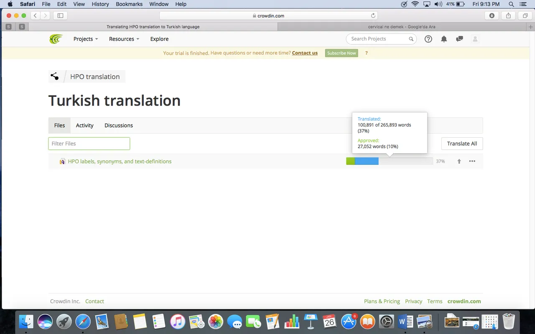Open a new Safari tab with plus button

coord(531,27)
